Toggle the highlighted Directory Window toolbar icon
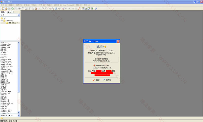This screenshot has height=122, width=203. coord(86,9)
